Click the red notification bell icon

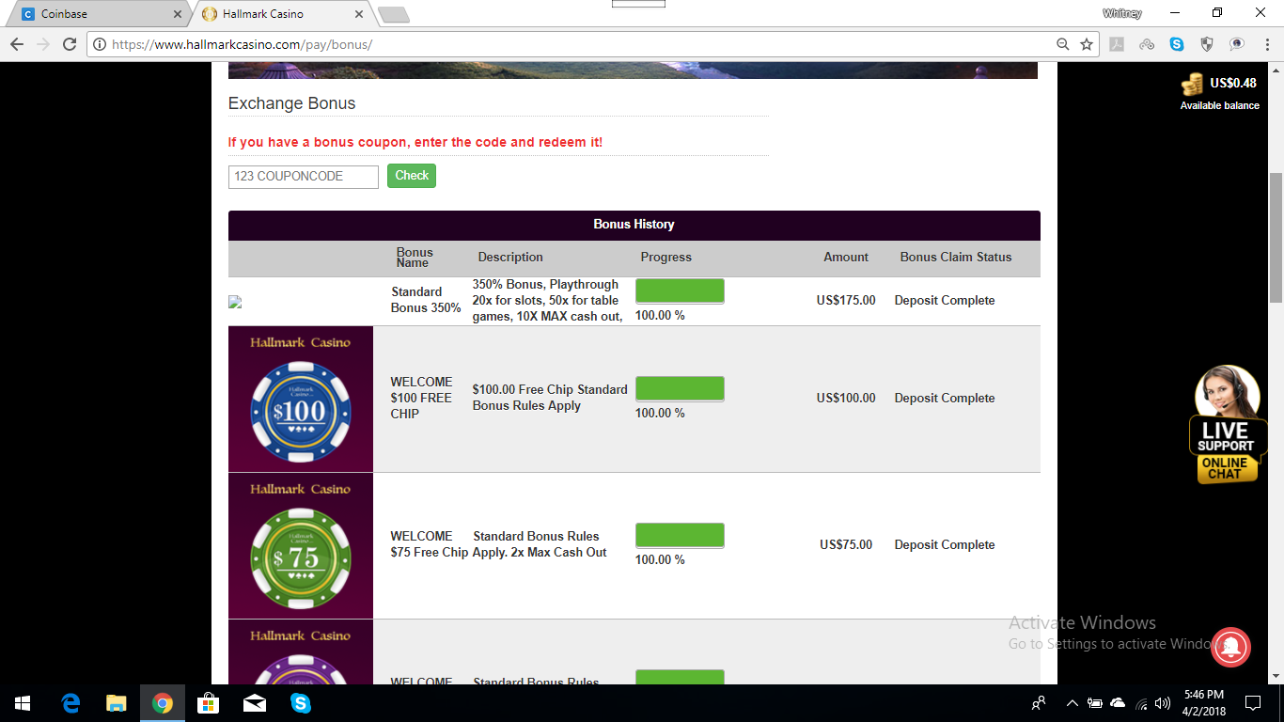pyautogui.click(x=1230, y=646)
